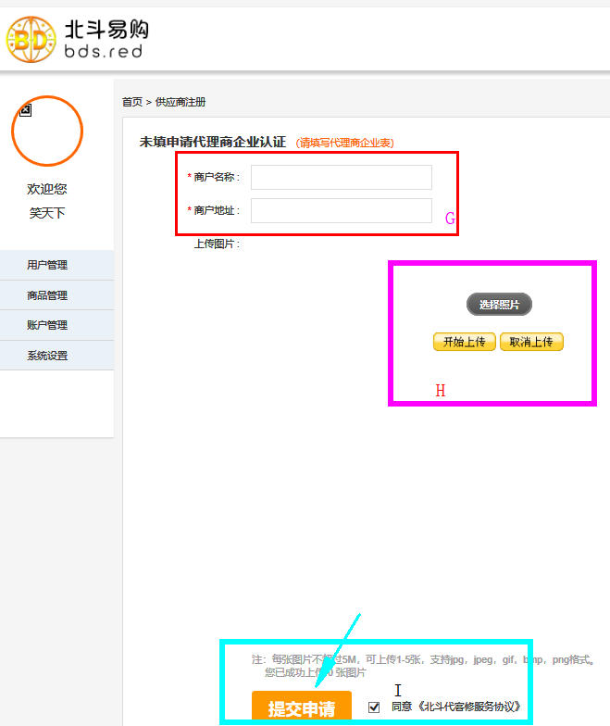Focus the 商户地址 input field

click(341, 210)
